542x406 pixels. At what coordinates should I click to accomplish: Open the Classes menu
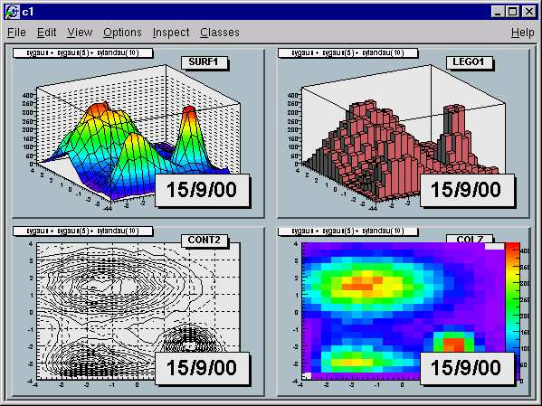[x=220, y=33]
